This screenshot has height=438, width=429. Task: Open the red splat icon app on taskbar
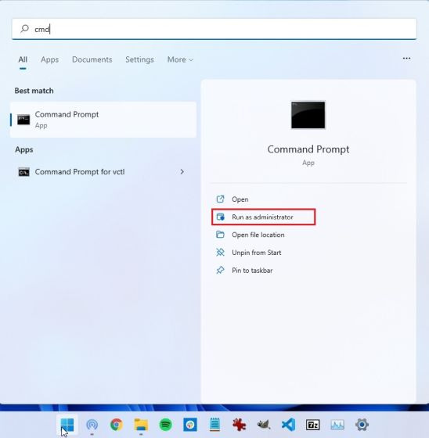click(240, 425)
